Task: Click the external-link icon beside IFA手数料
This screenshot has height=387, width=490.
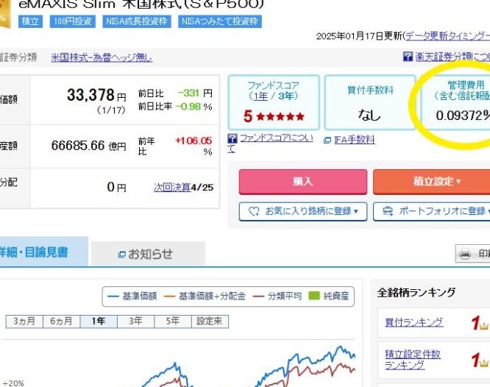Action: 327,141
